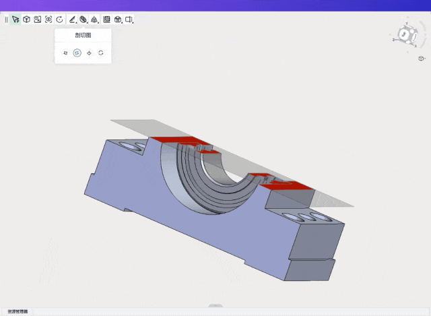431x316 pixels.
Task: Select first section plane option in popup
Action: (x=65, y=53)
